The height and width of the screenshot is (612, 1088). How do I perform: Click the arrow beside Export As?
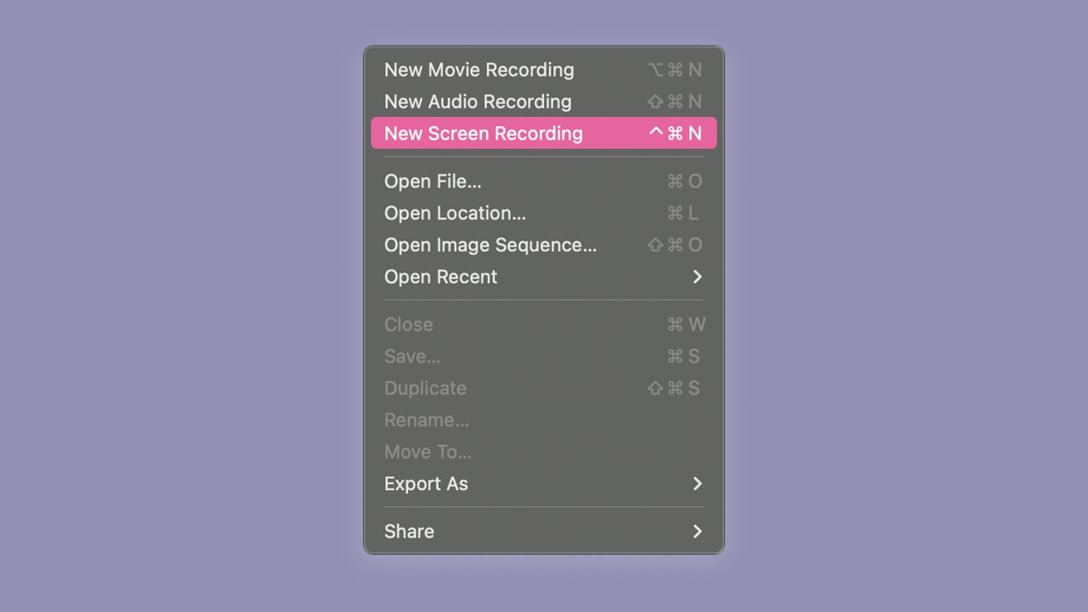697,483
